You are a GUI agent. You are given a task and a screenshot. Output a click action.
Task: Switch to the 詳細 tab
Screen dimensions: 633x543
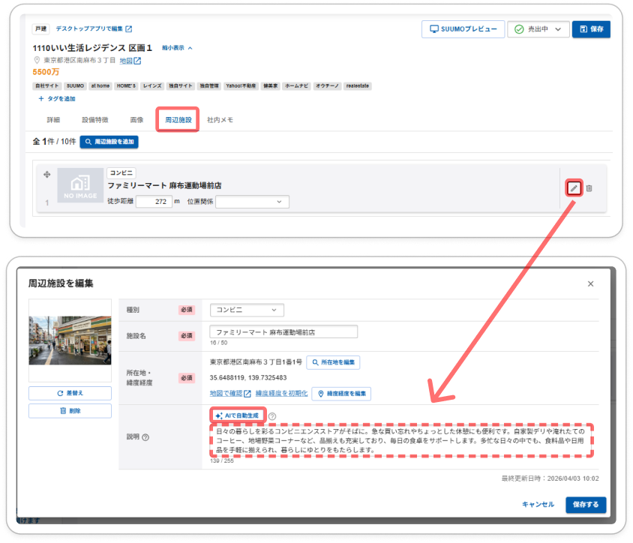pos(53,120)
